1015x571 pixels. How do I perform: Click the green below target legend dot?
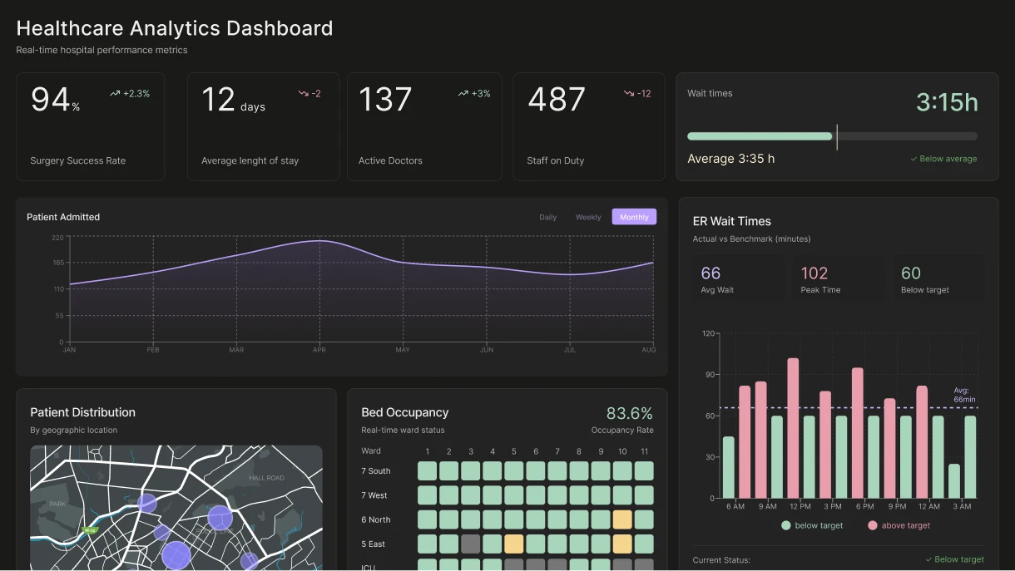[786, 525]
